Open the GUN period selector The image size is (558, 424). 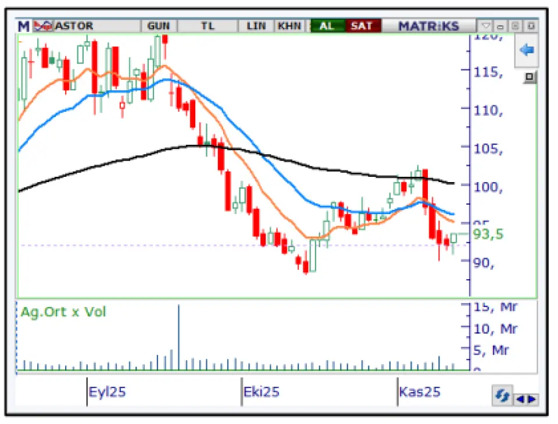pyautogui.click(x=158, y=26)
